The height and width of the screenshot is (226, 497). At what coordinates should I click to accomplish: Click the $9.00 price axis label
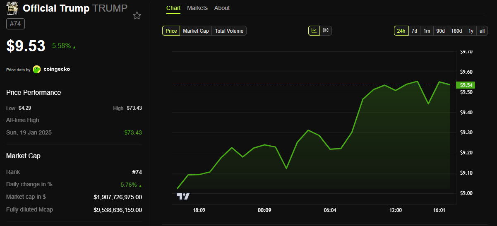click(x=466, y=193)
